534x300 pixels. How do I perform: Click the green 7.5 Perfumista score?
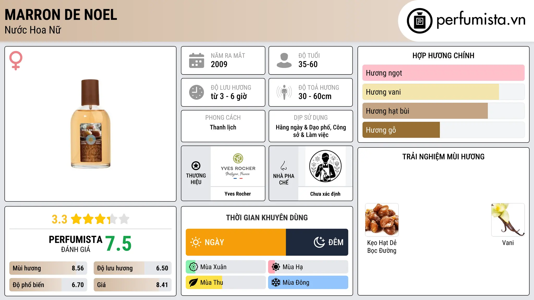[x=118, y=244]
